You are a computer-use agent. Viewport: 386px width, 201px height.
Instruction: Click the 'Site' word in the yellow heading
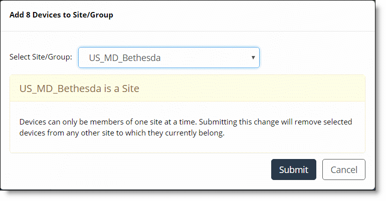point(130,88)
